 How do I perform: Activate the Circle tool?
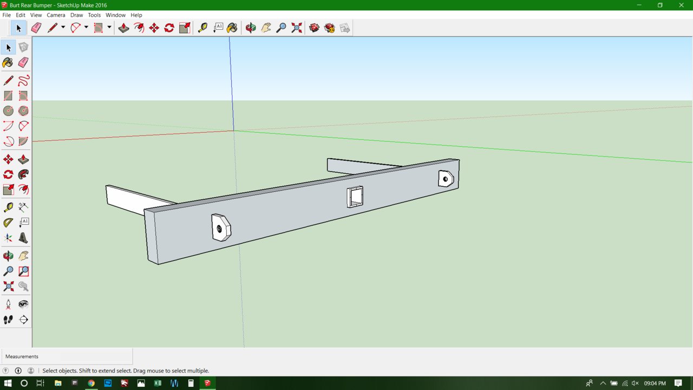pyautogui.click(x=8, y=111)
